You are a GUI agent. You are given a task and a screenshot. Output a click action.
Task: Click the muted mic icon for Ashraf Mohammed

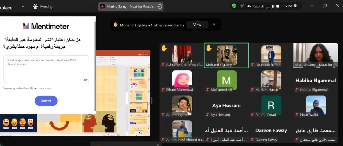coord(163,65)
